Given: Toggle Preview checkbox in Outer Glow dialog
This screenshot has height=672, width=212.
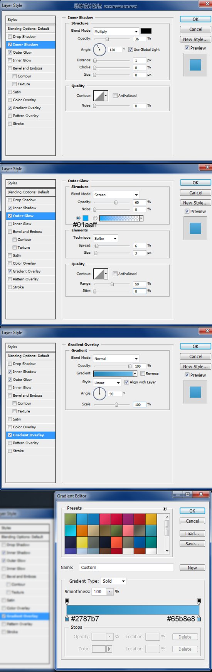Looking at the screenshot, I should click(187, 211).
